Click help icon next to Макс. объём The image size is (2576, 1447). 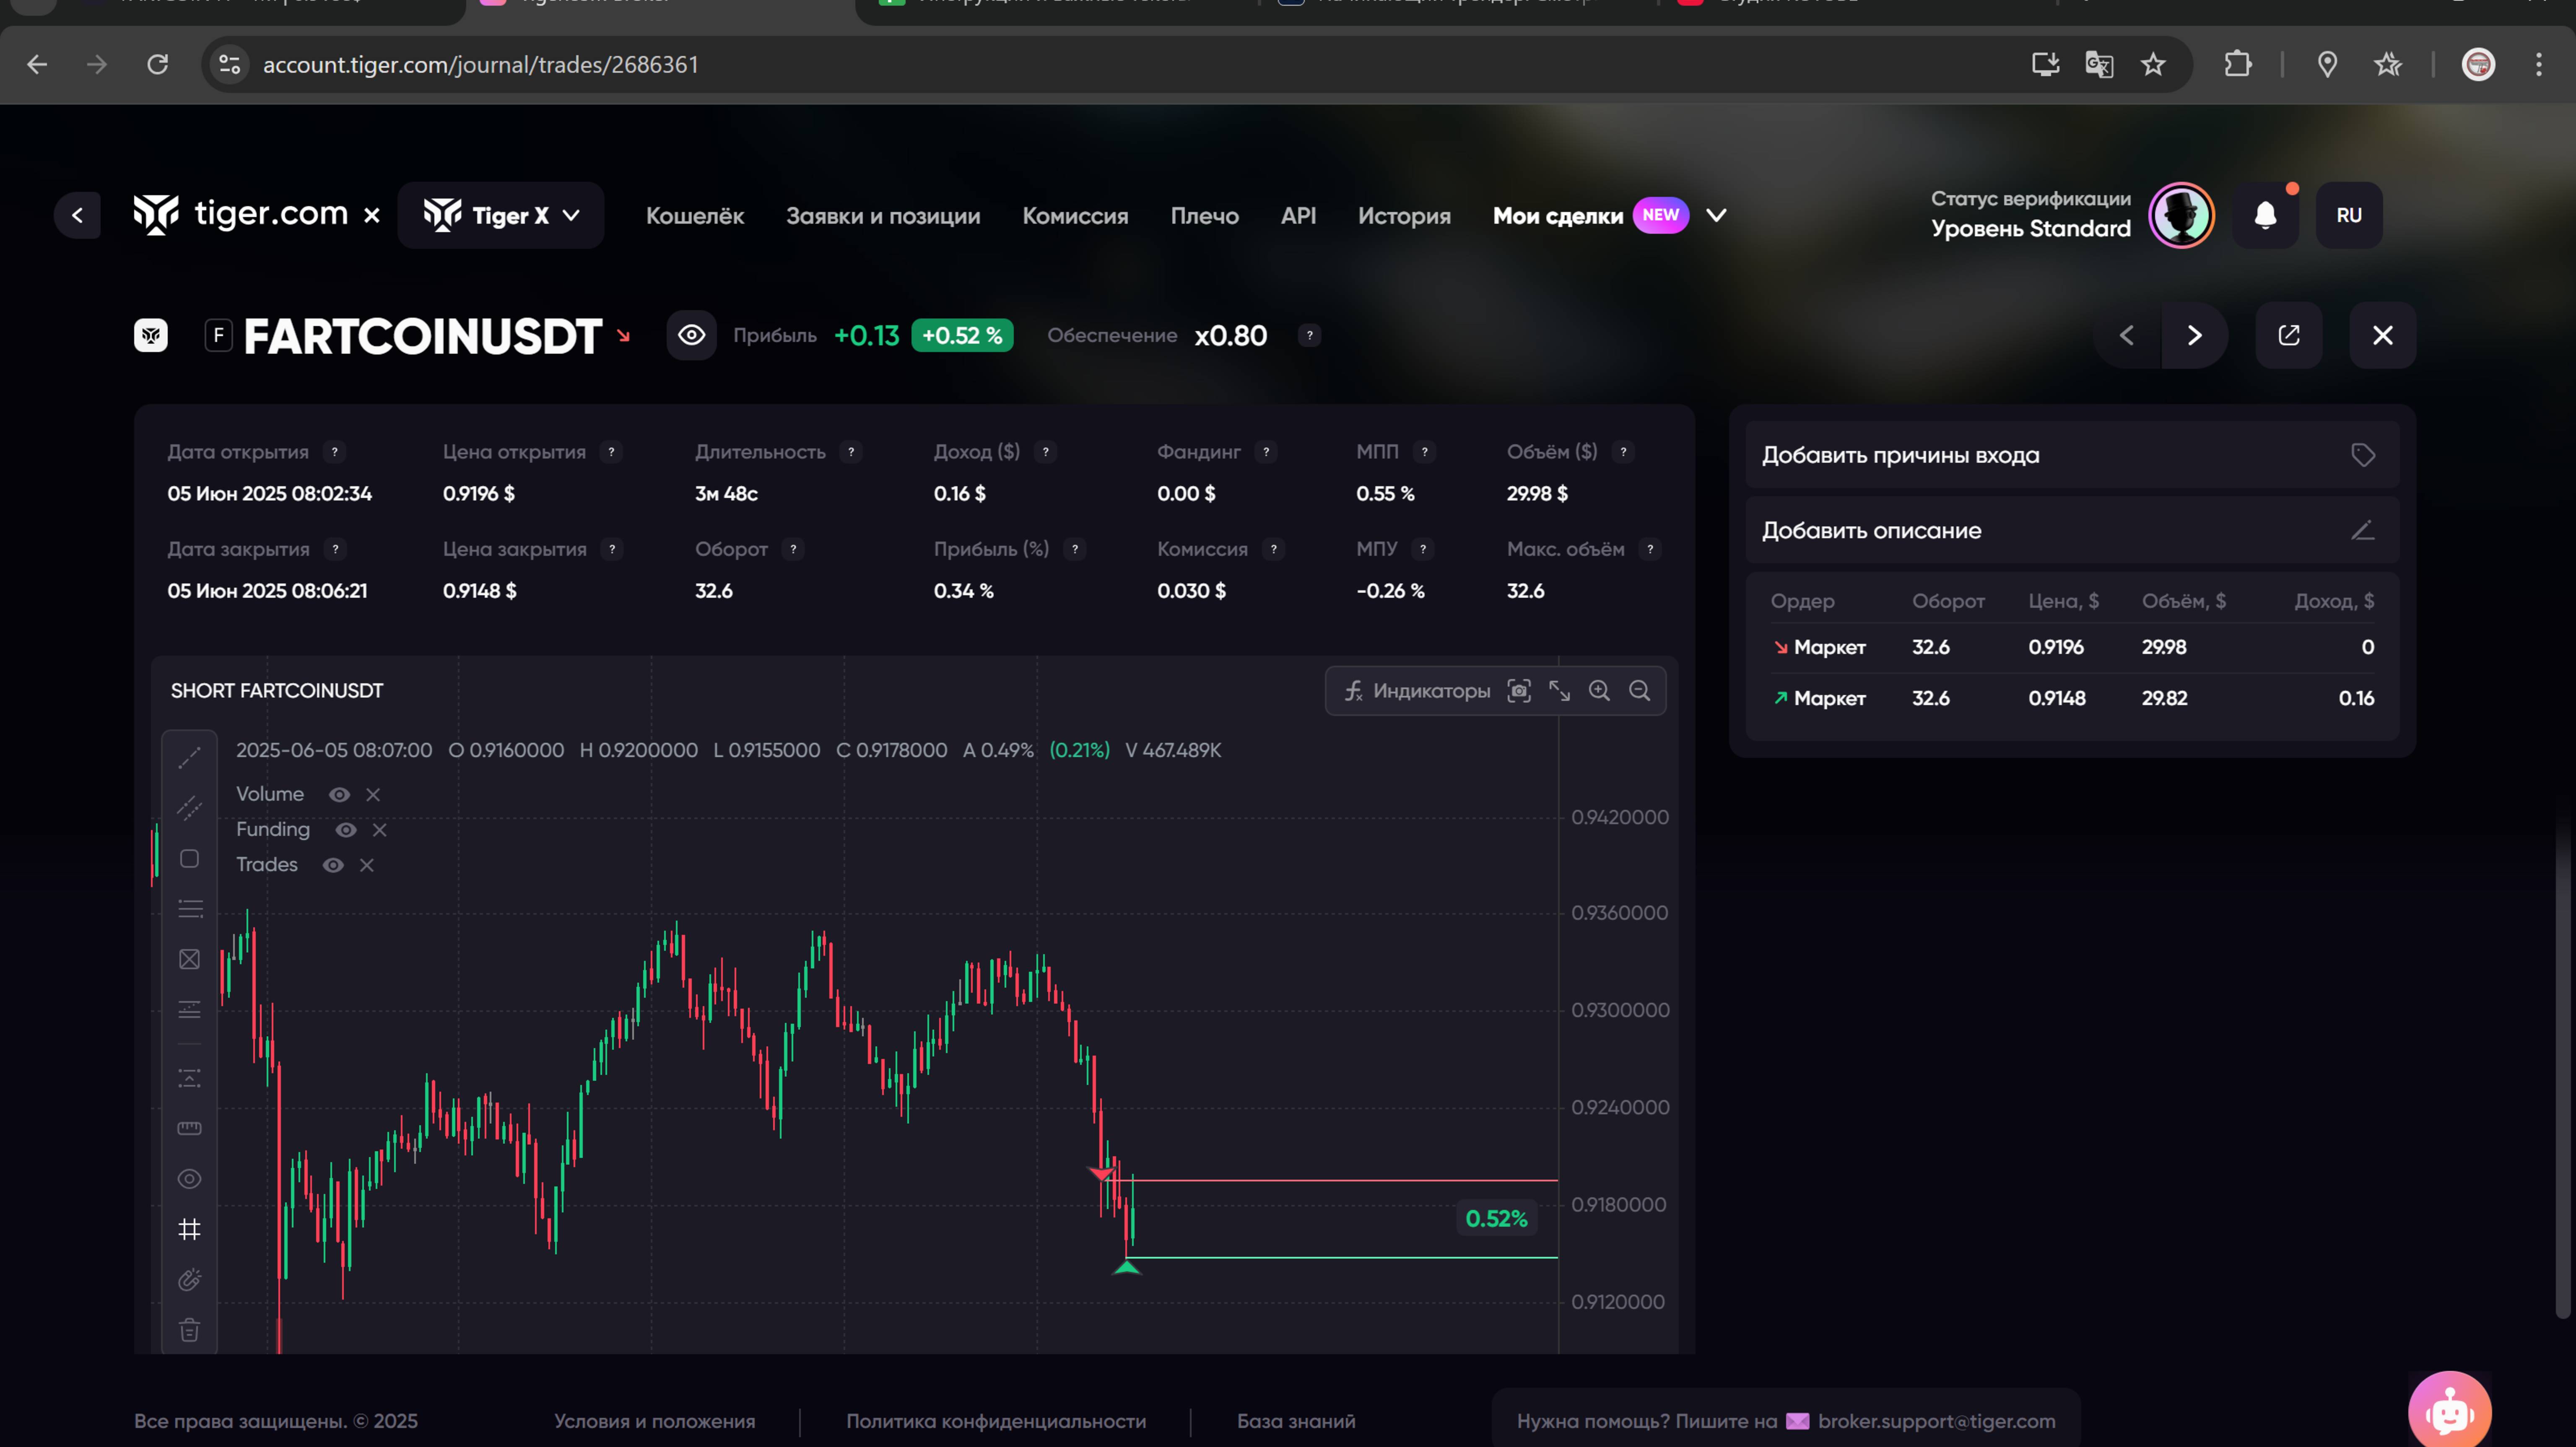[x=1650, y=549]
